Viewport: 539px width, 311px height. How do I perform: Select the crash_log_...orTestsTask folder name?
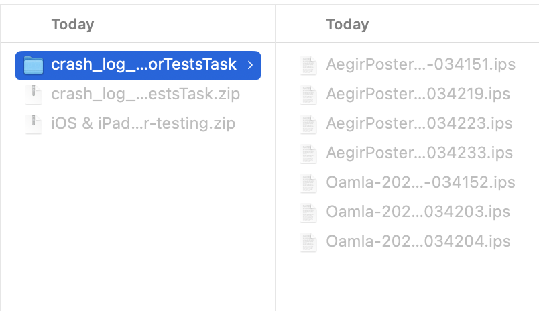(143, 64)
